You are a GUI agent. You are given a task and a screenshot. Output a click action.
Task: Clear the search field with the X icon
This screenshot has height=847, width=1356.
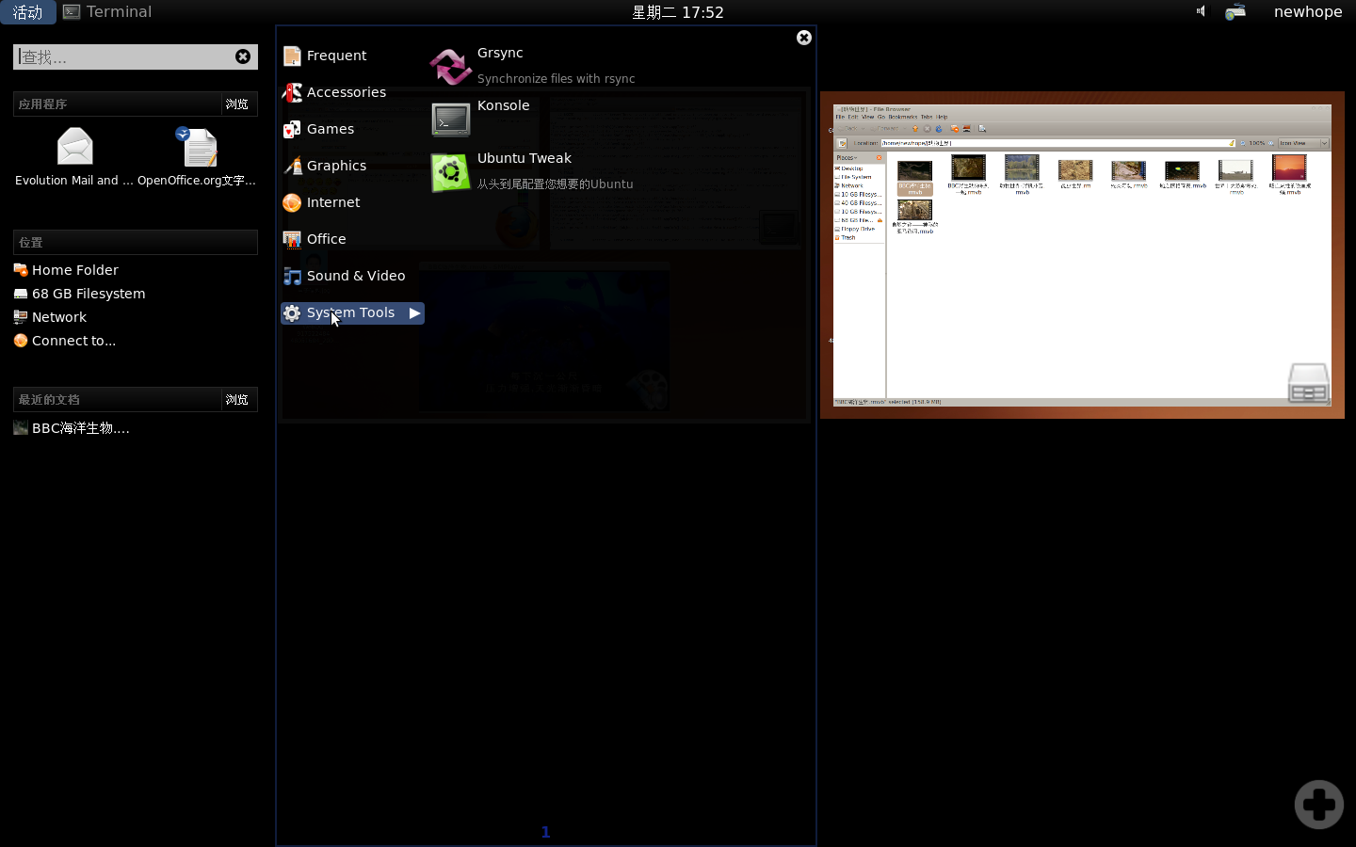pos(243,56)
